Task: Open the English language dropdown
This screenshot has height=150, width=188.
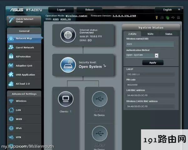Action: tap(169, 10)
